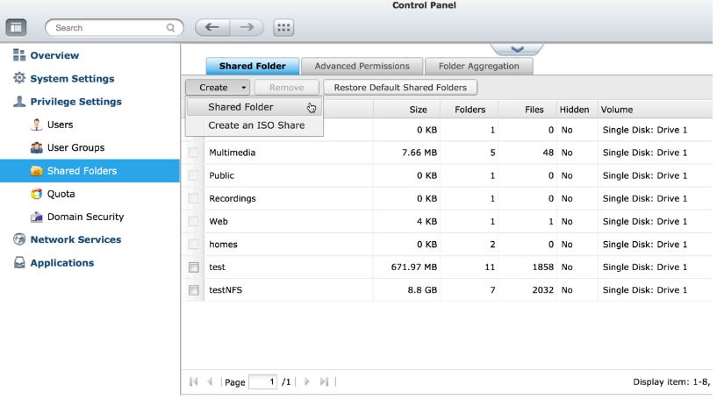The image size is (717, 399).
Task: Click the Users icon
Action: (x=37, y=125)
